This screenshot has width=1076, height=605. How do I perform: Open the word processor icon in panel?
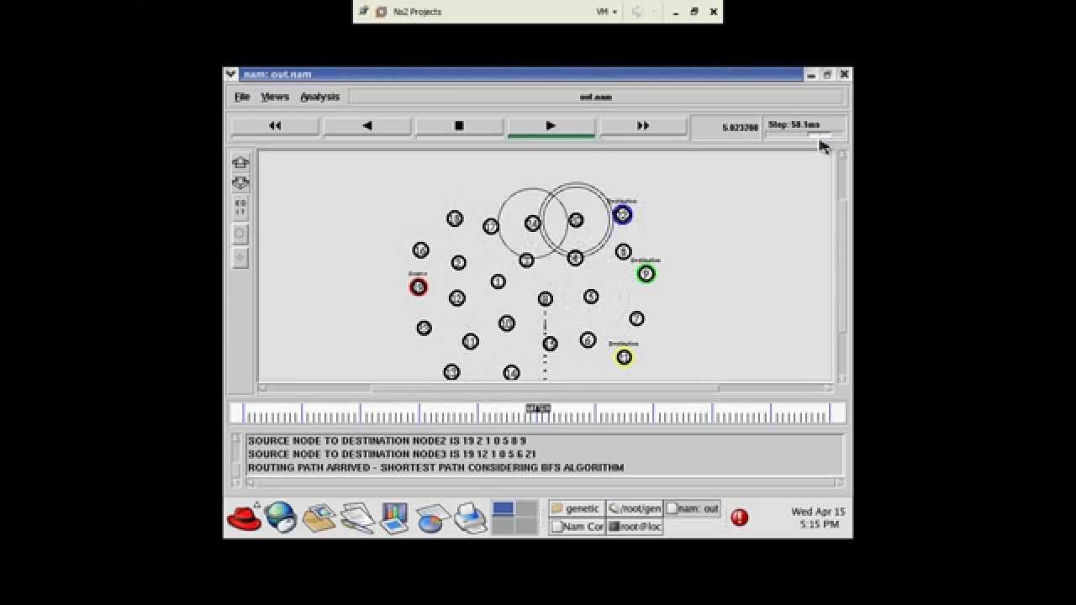357,518
